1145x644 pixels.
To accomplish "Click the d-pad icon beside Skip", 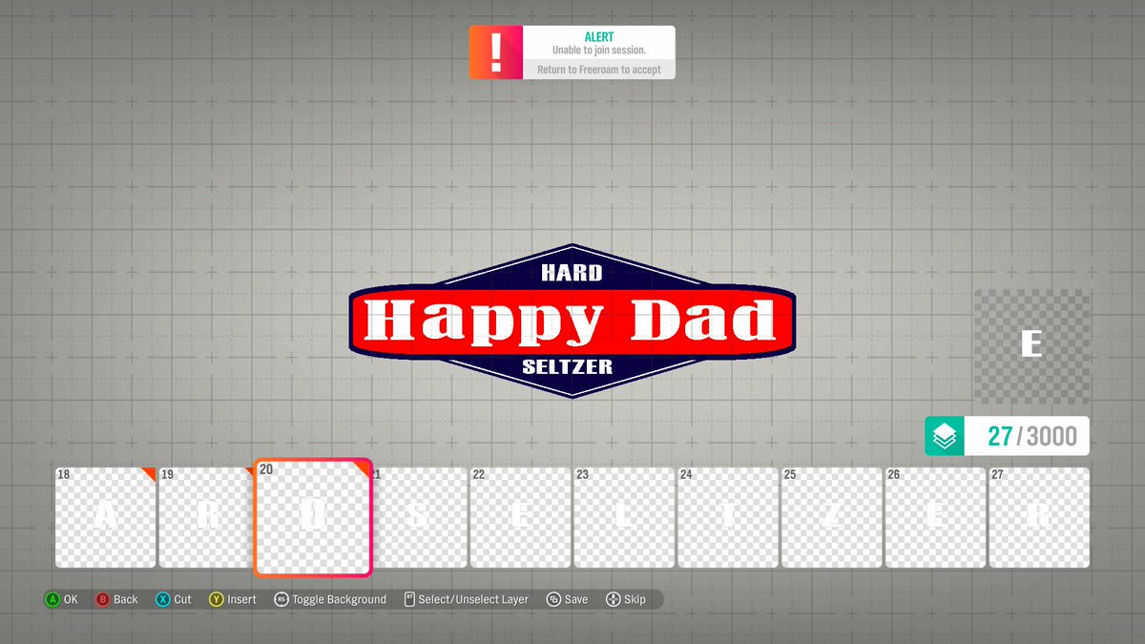I will pyautogui.click(x=613, y=600).
